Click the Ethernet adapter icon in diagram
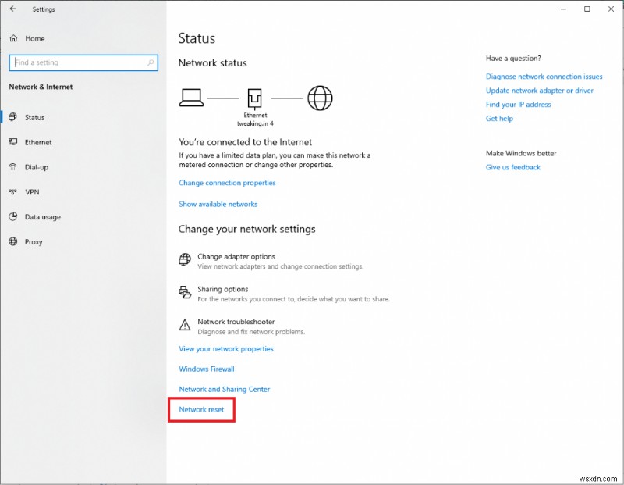The width and height of the screenshot is (624, 485). coord(255,98)
